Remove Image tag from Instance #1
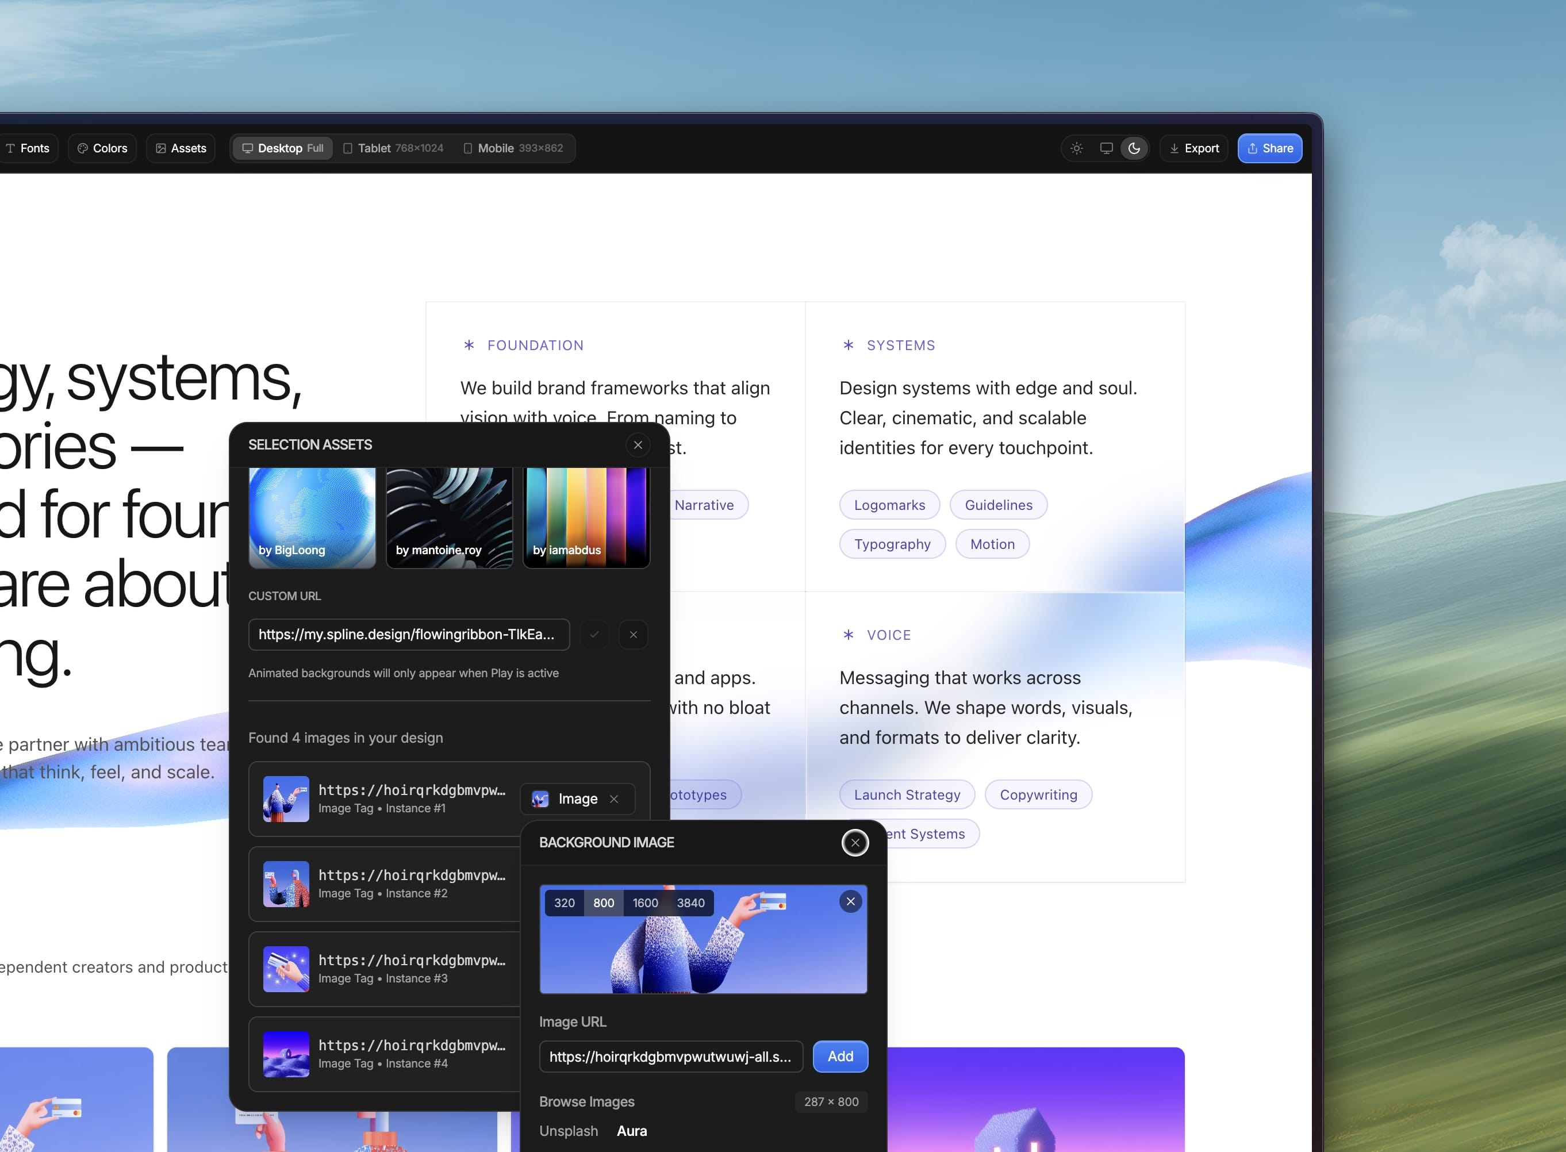Screen dimensions: 1566x1152 coord(614,799)
